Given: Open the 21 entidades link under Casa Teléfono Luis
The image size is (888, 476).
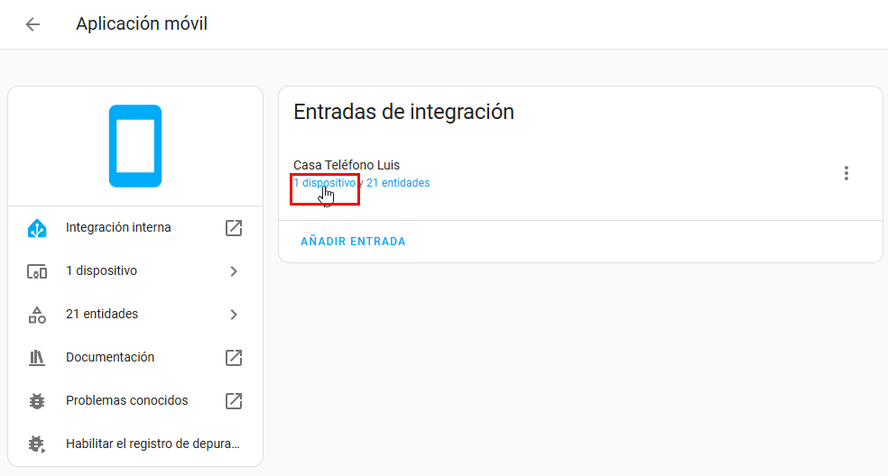Looking at the screenshot, I should 398,183.
